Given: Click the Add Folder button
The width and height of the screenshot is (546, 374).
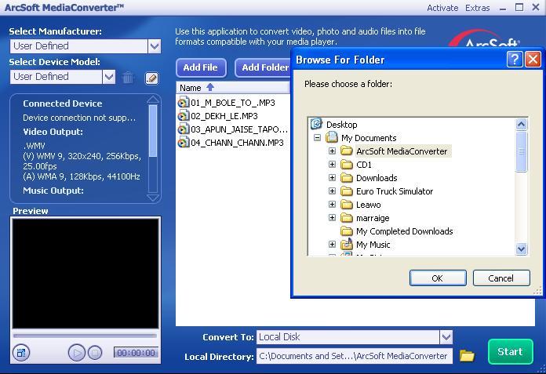Looking at the screenshot, I should coord(264,67).
